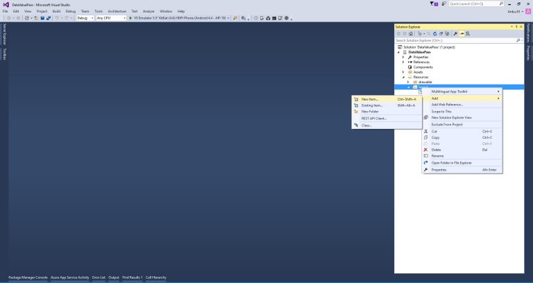Toggle Preview Selected Items button in Solution Explorer
The image size is (533, 283).
462,33
